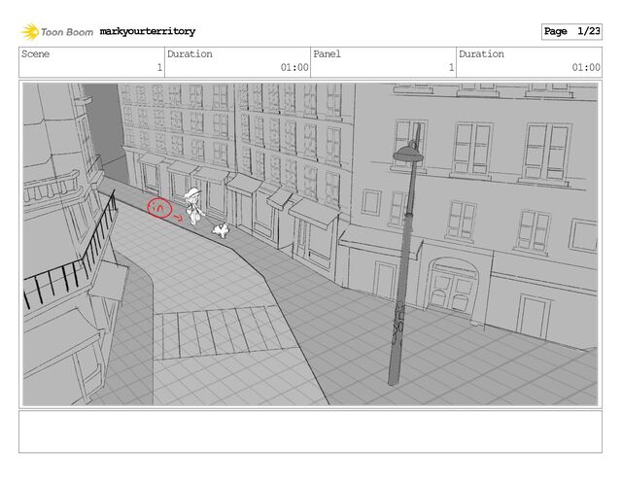Click the street lamp head
The width and height of the screenshot is (622, 481).
[407, 153]
